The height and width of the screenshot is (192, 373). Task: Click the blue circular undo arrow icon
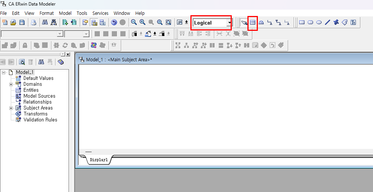[114, 23]
